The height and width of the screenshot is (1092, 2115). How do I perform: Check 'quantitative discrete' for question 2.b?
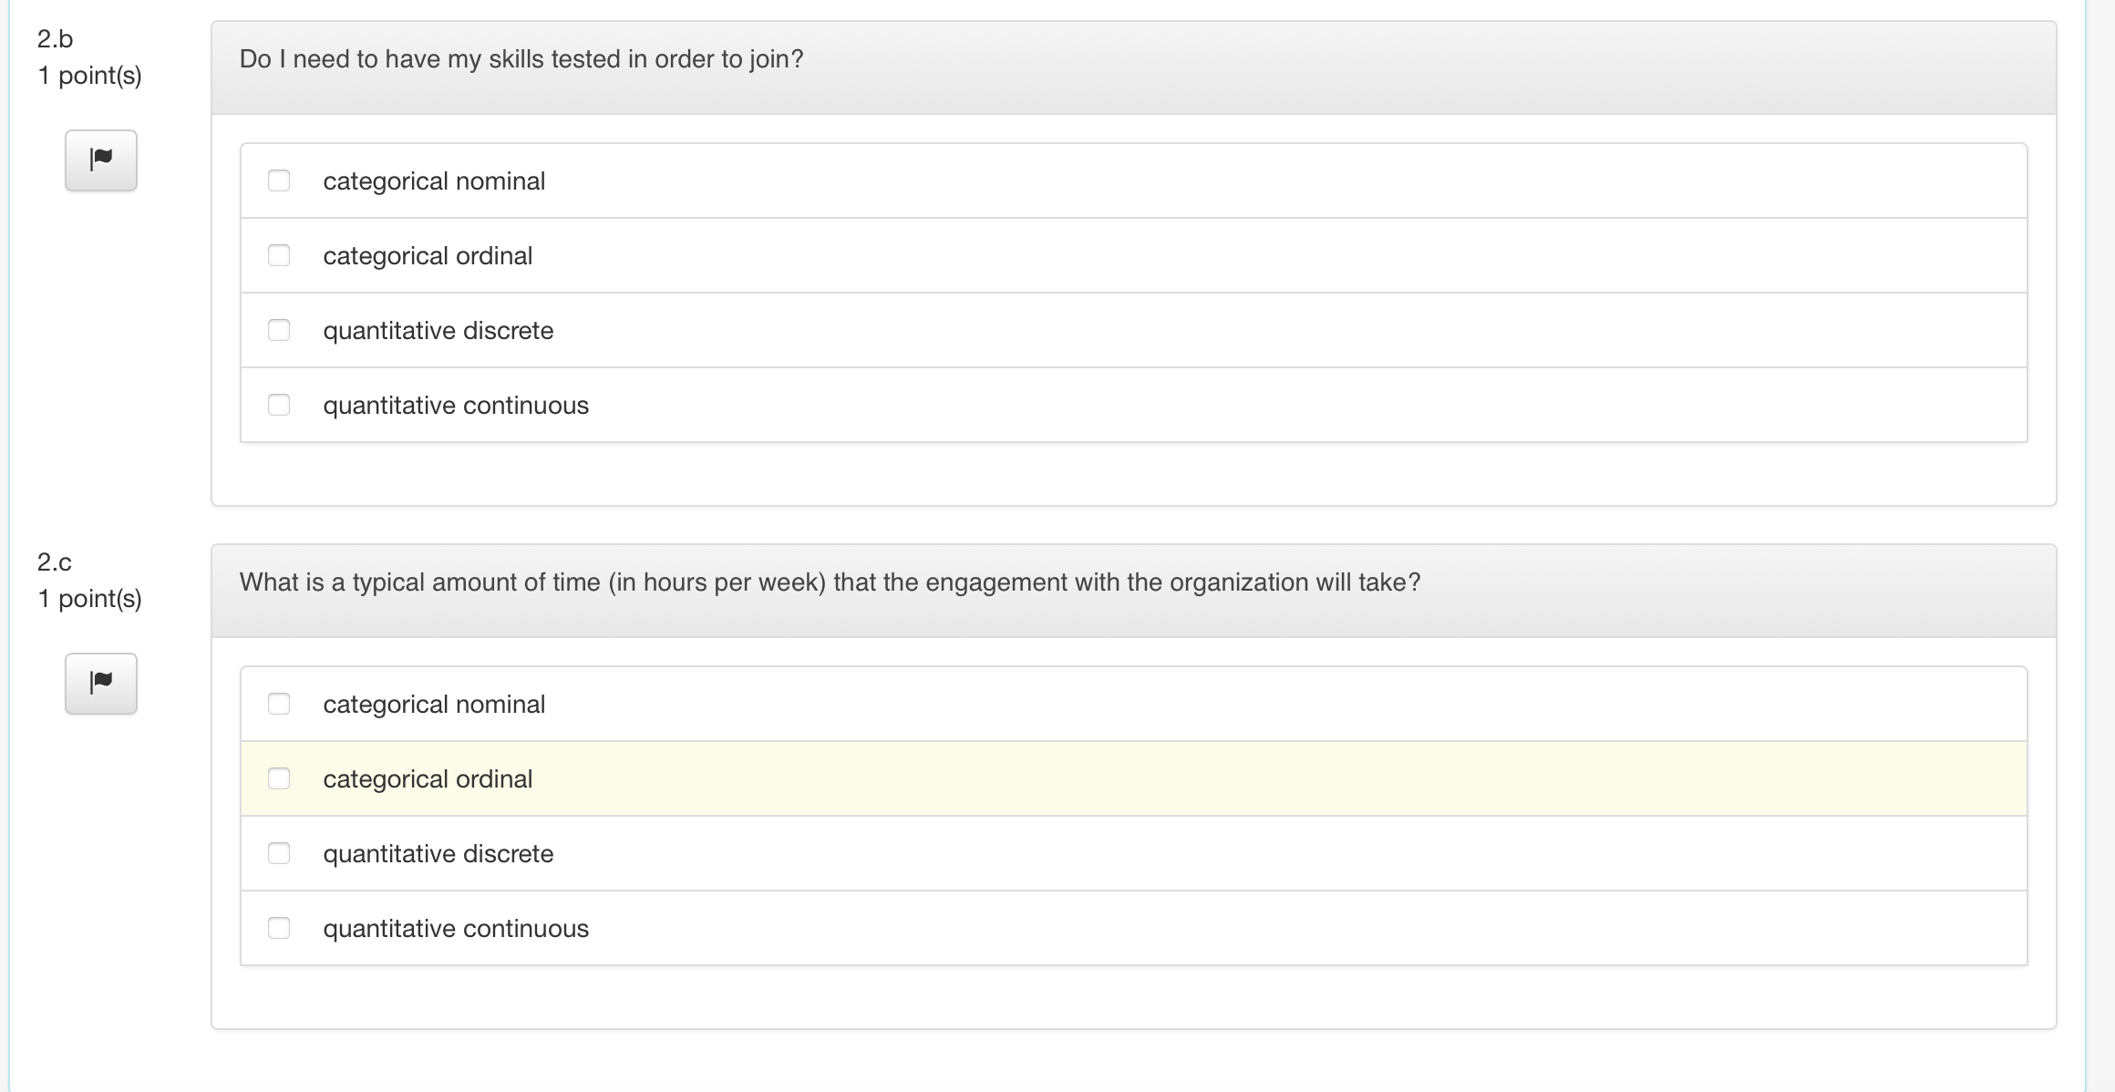point(279,330)
